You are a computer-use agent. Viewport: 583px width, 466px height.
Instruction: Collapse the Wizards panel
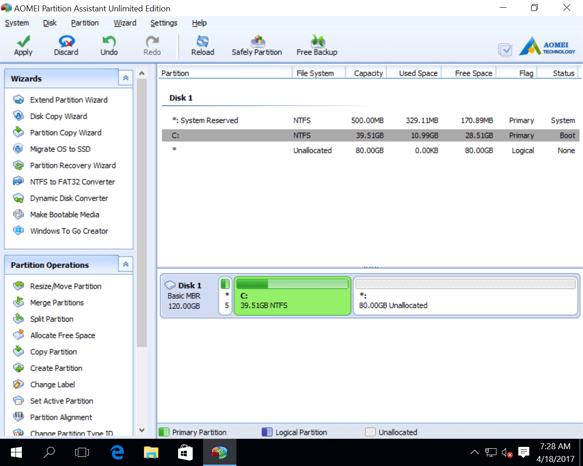click(x=126, y=78)
